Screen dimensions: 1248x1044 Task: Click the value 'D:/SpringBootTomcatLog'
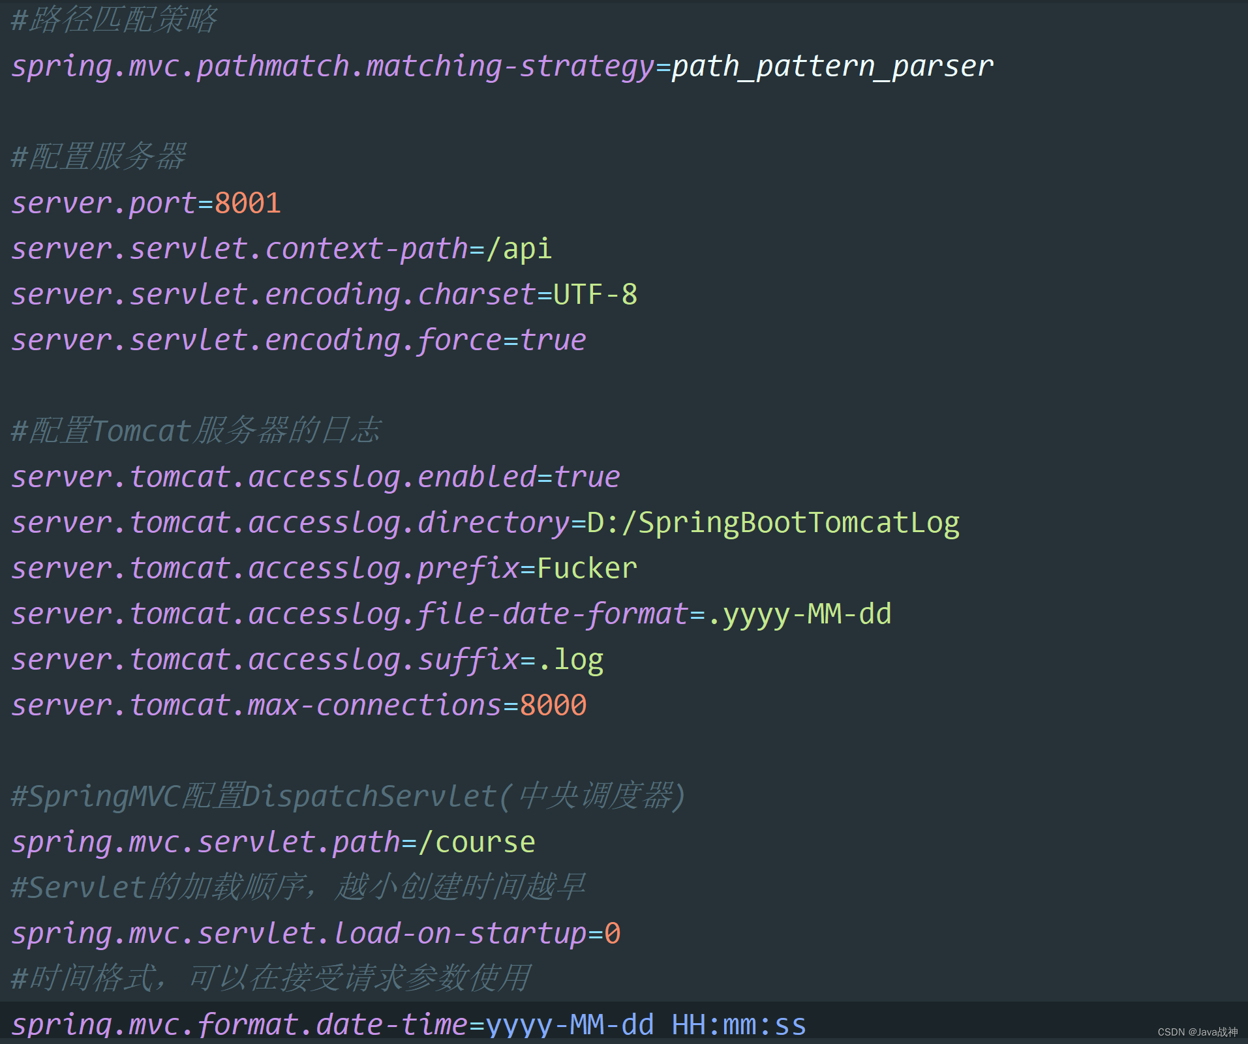[x=774, y=523]
